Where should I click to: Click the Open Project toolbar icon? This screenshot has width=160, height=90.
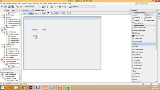[9, 7]
